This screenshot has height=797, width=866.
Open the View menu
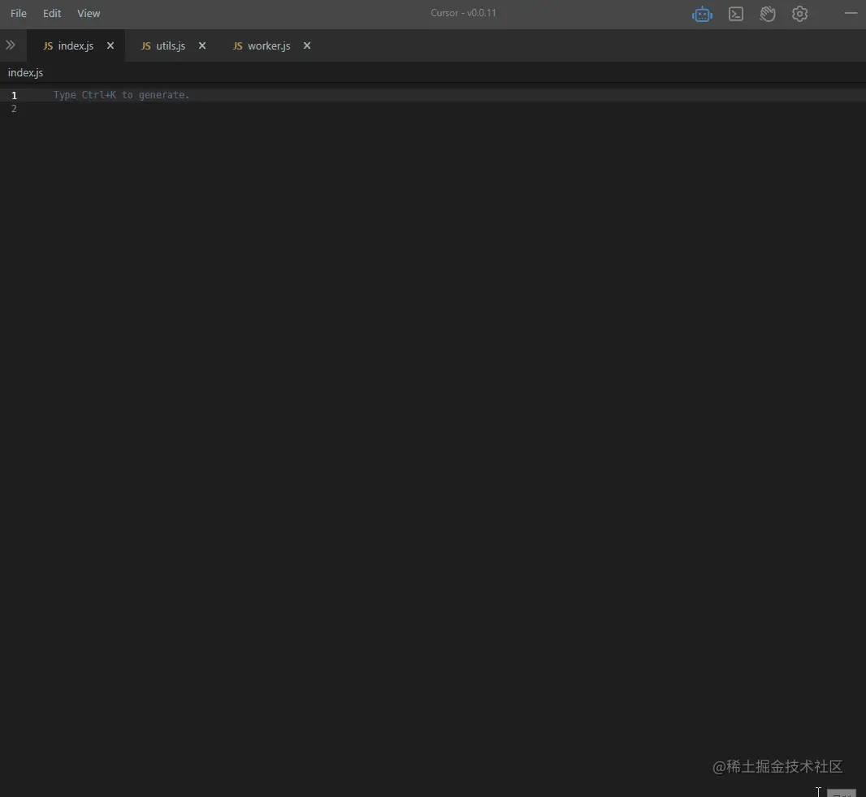(88, 13)
